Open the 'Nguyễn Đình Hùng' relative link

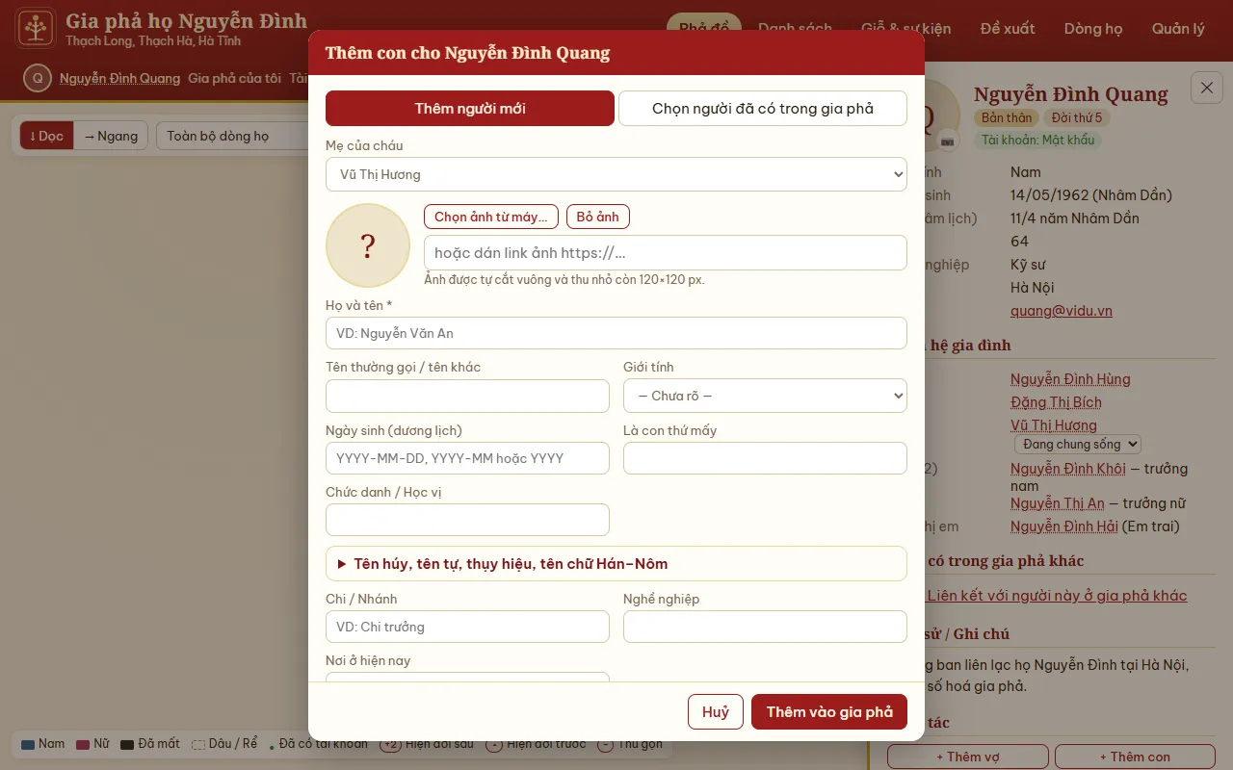click(1070, 379)
